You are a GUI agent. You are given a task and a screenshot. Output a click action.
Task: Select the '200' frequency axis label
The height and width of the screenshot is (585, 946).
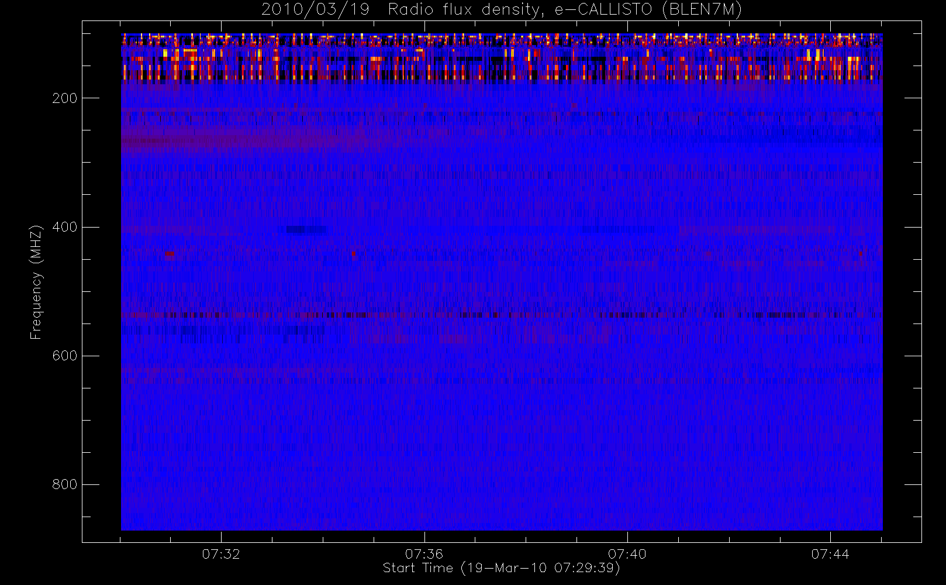coord(64,98)
